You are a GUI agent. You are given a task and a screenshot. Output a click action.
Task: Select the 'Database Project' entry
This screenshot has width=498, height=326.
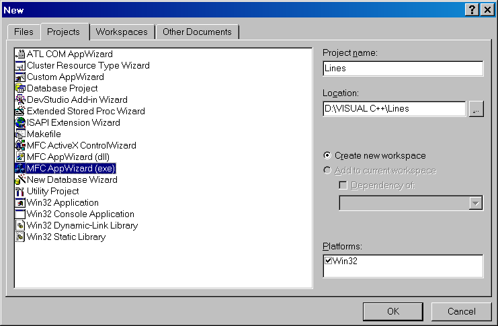tap(63, 88)
